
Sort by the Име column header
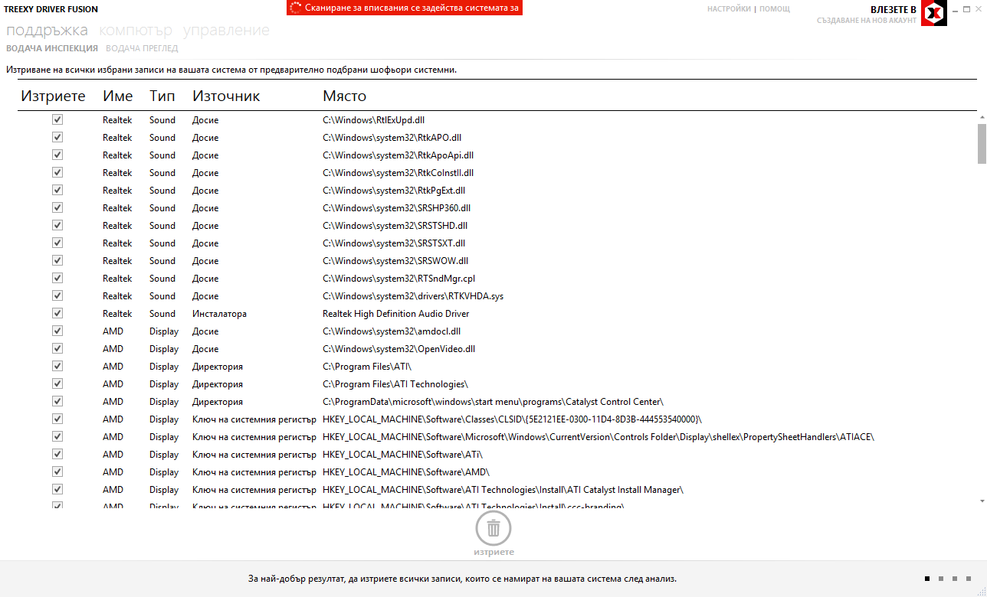pos(118,96)
